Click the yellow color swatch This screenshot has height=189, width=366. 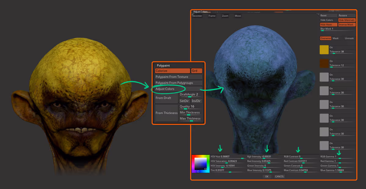324,50
